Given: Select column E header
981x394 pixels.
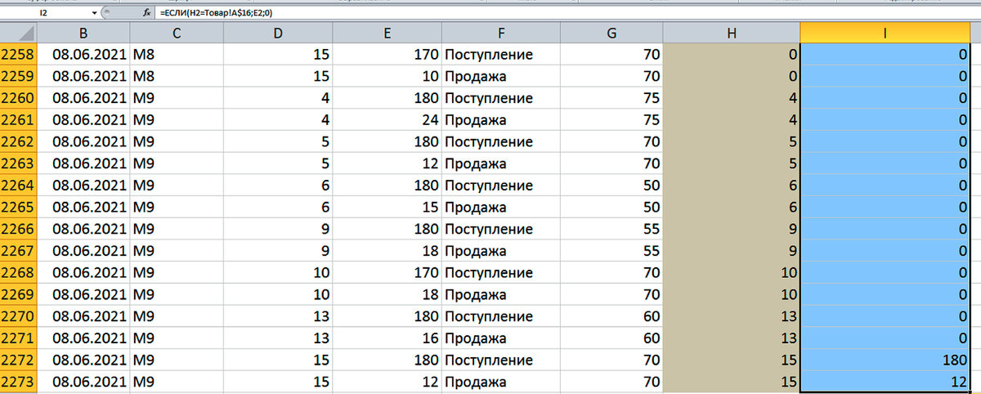Looking at the screenshot, I should pos(387,33).
